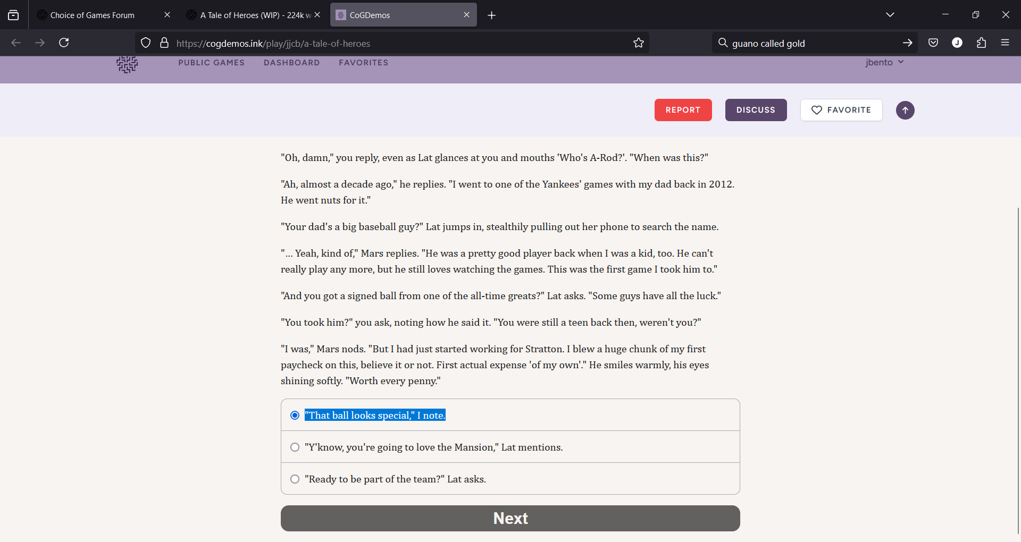Open a new browser tab
This screenshot has height=542, width=1021.
pyautogui.click(x=491, y=15)
